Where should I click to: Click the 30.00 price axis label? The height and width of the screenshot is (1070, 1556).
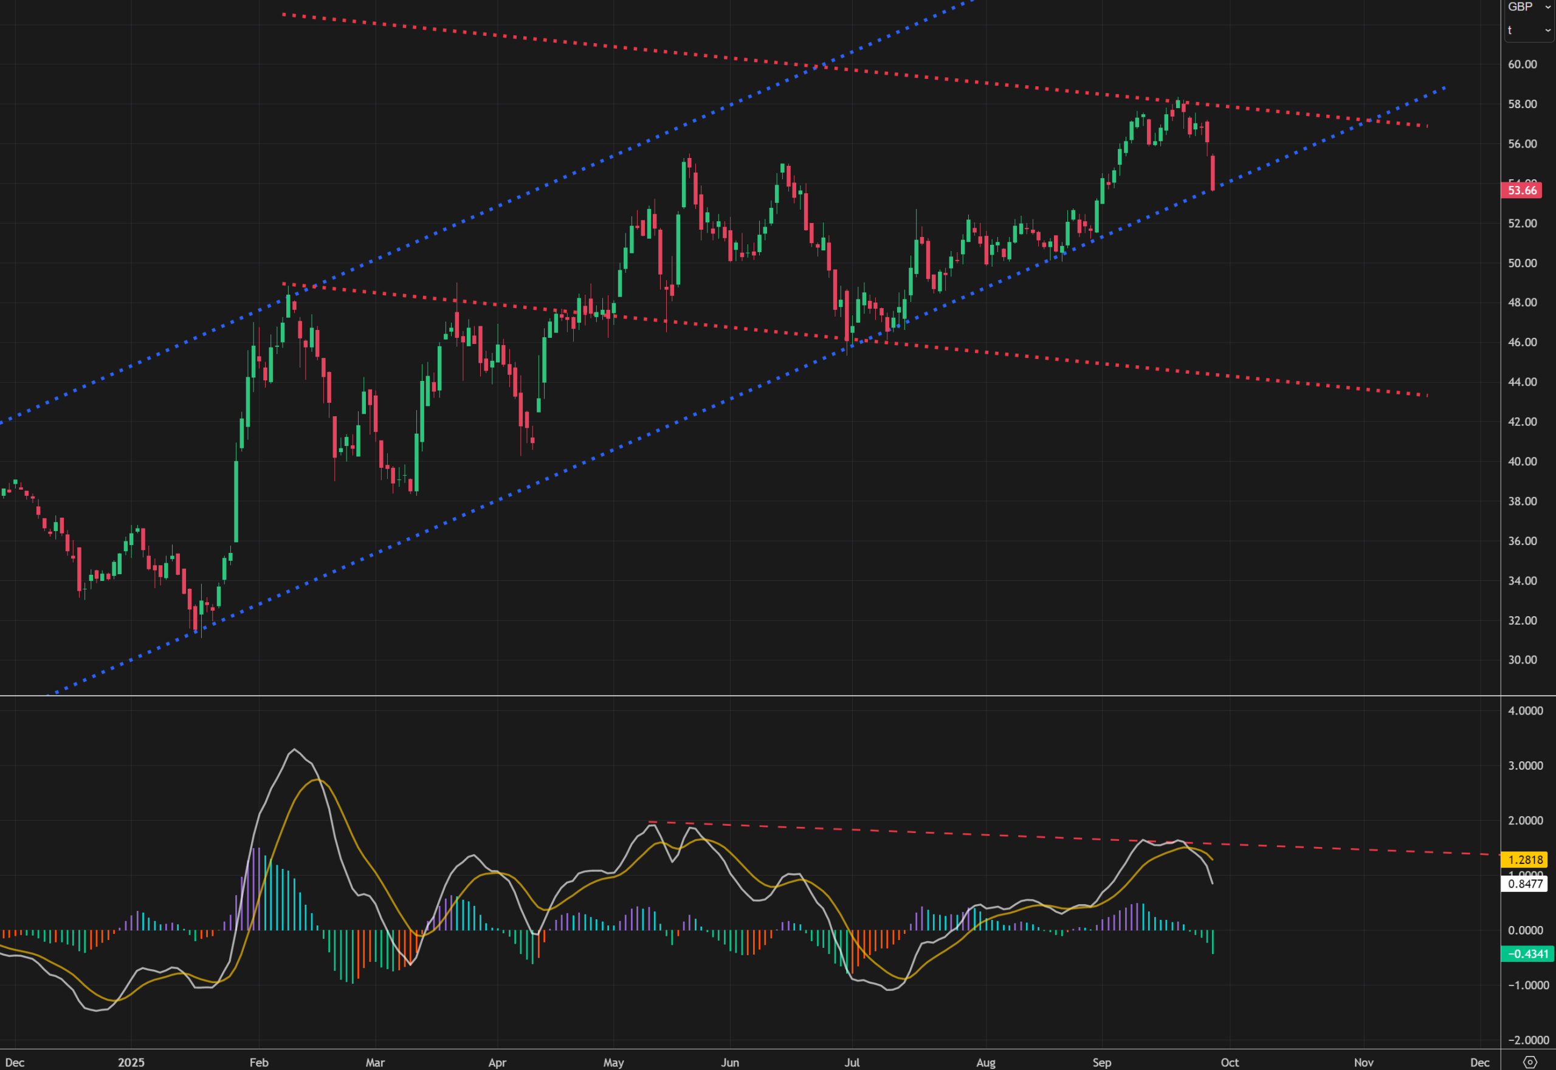pos(1523,660)
